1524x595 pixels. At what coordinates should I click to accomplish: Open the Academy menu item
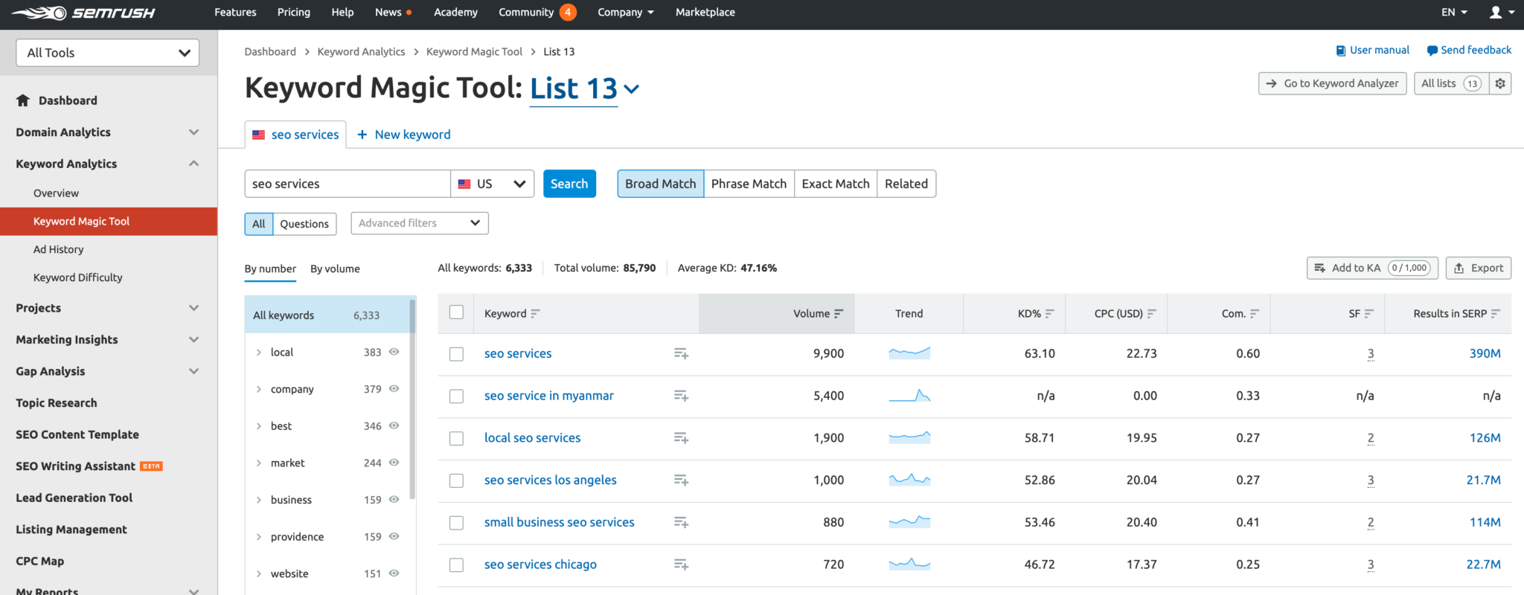pos(455,12)
